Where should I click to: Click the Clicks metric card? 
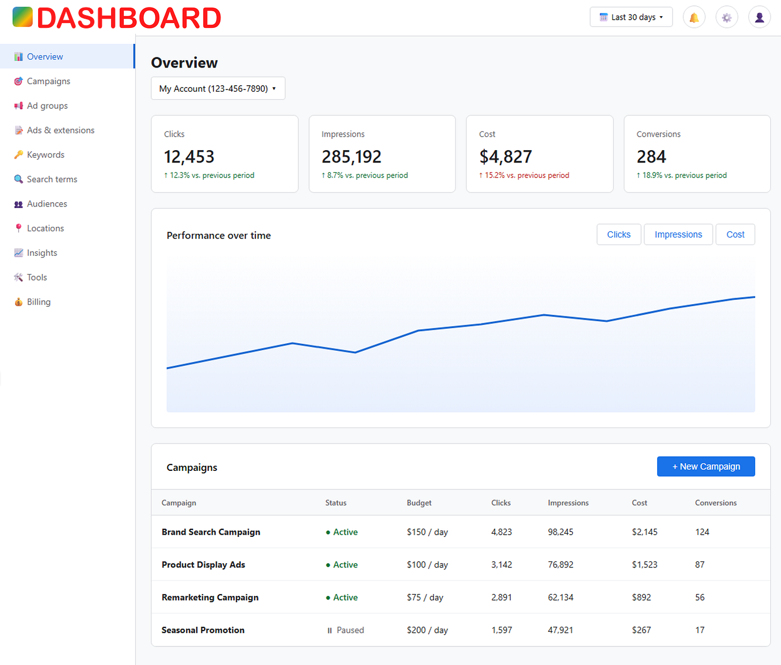(225, 154)
